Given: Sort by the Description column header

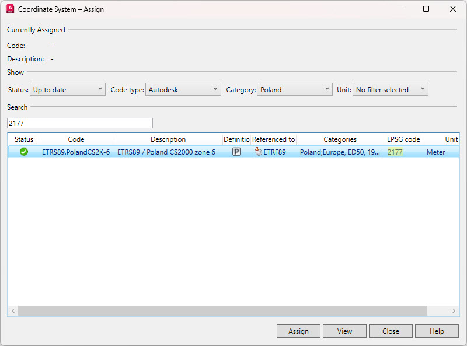Looking at the screenshot, I should pyautogui.click(x=168, y=139).
